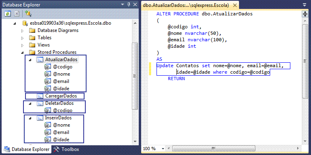Screen dimensions: 311x155
Task: Click the RETURN keyword in the editor
Action: tap(176, 79)
